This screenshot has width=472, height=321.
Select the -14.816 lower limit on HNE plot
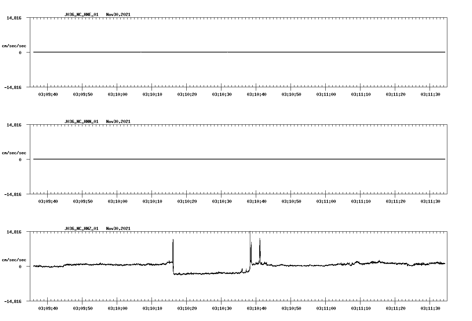pyautogui.click(x=13, y=88)
